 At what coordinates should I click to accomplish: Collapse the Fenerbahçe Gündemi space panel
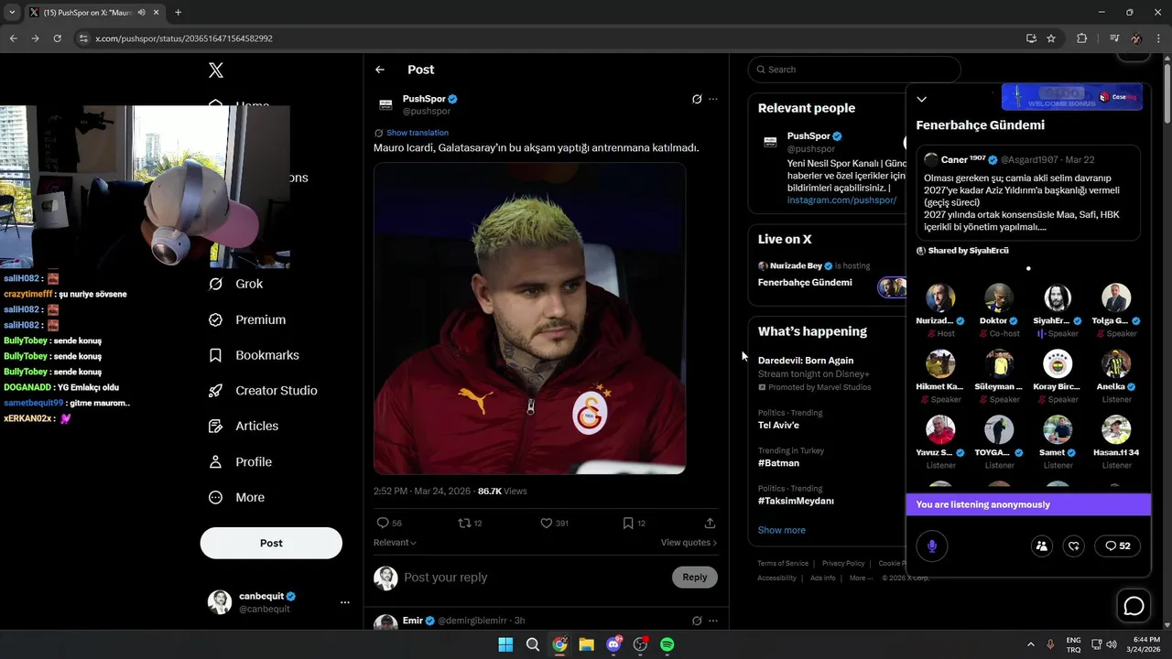[922, 99]
